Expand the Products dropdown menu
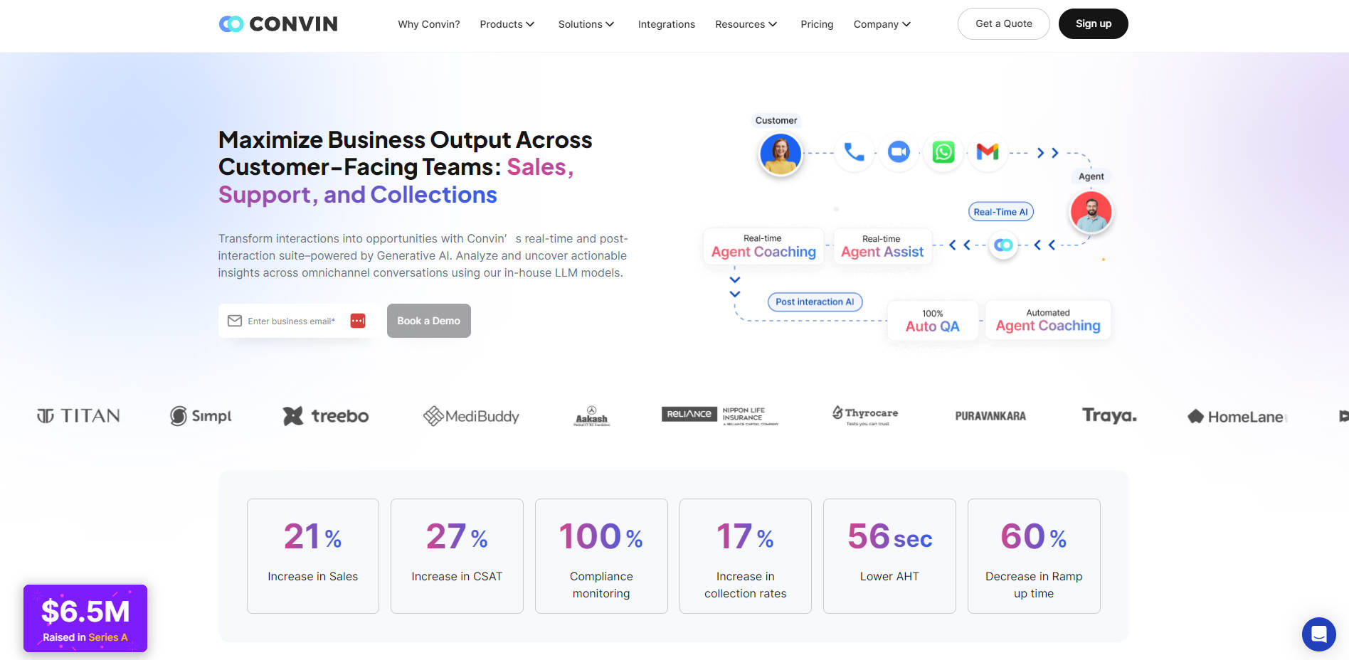 click(x=507, y=24)
